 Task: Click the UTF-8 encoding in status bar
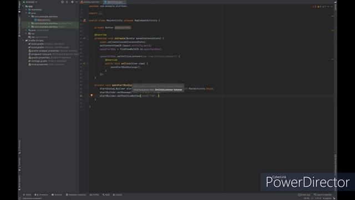[318, 198]
